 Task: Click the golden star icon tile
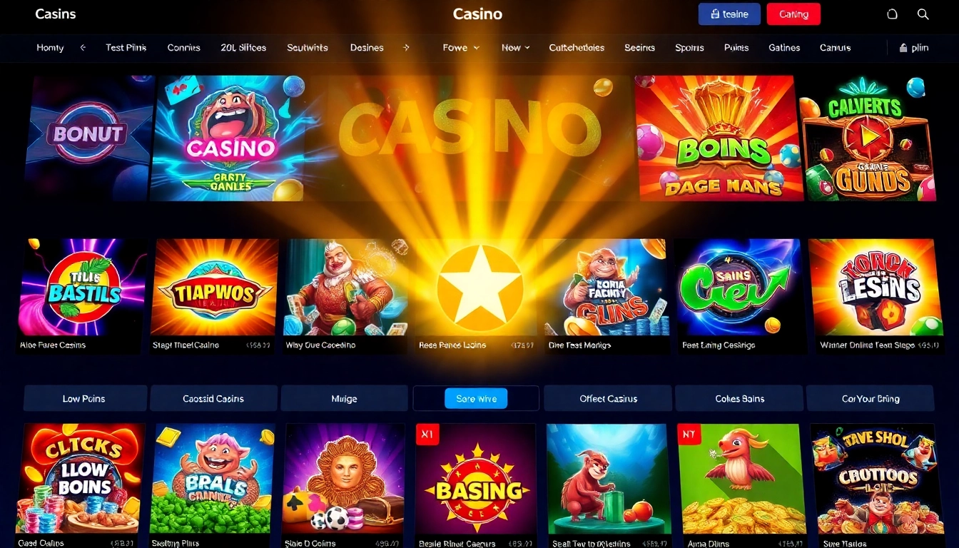click(479, 288)
